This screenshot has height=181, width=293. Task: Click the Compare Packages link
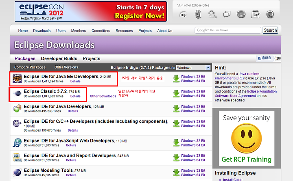(30, 67)
